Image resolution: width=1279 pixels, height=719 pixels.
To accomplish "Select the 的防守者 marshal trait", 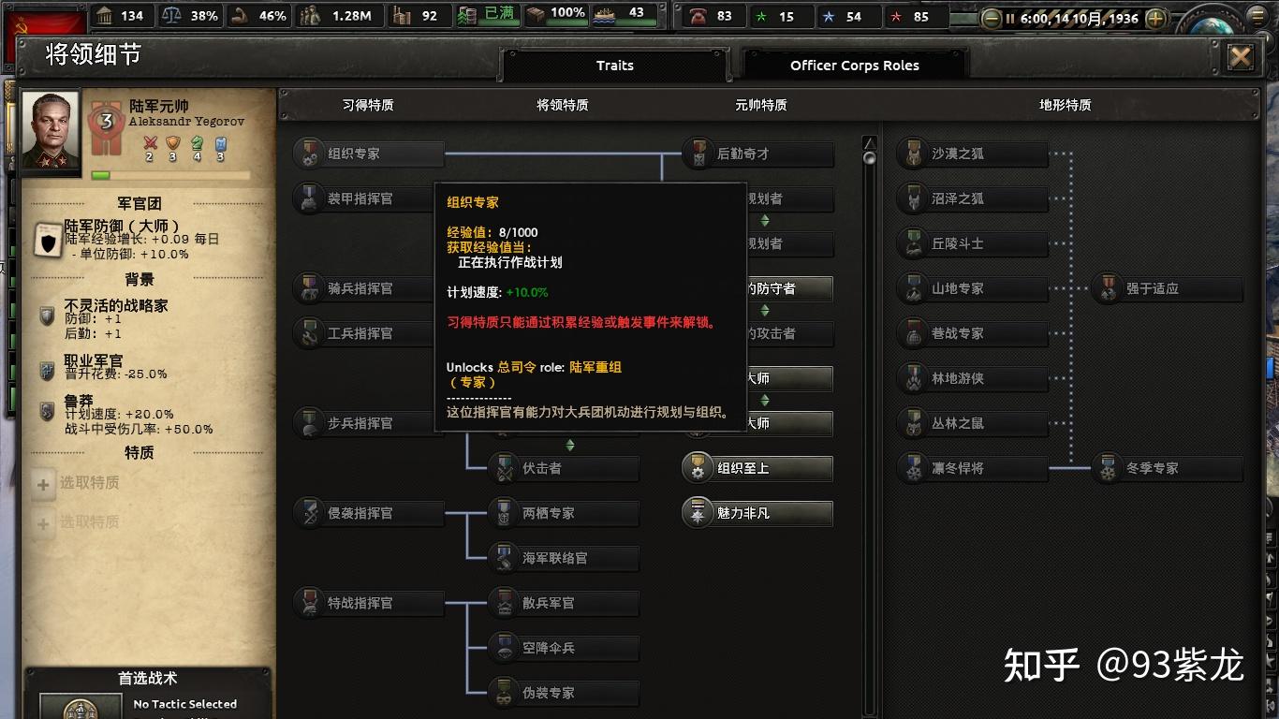I will pos(789,288).
